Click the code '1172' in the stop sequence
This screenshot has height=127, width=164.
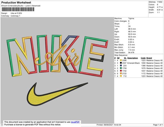tap(143, 74)
